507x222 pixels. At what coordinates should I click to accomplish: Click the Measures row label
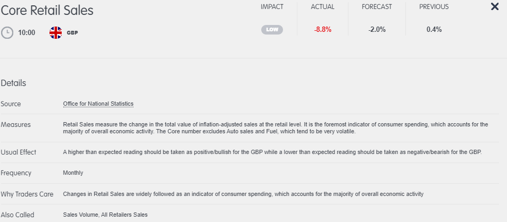coord(15,125)
